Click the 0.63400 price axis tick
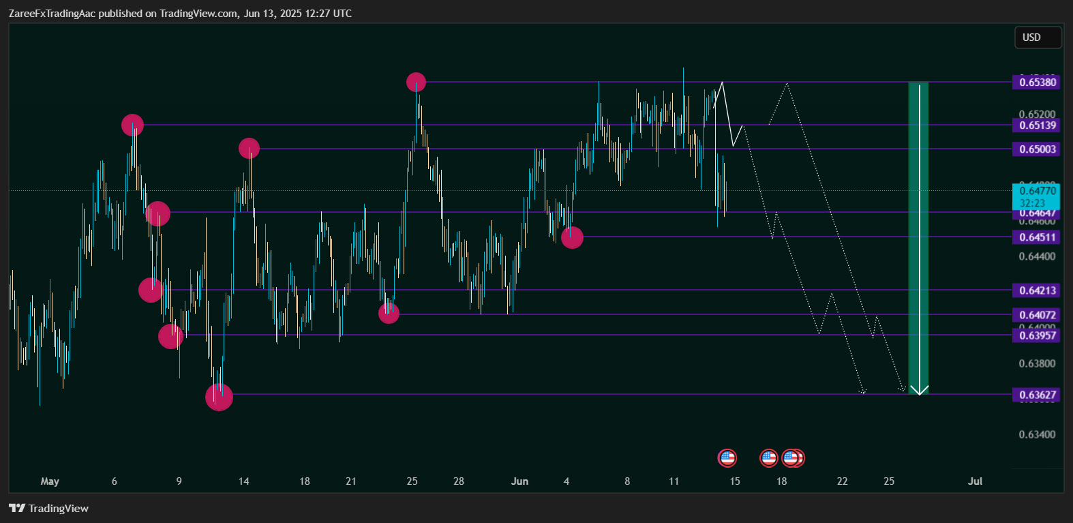 coord(1037,434)
